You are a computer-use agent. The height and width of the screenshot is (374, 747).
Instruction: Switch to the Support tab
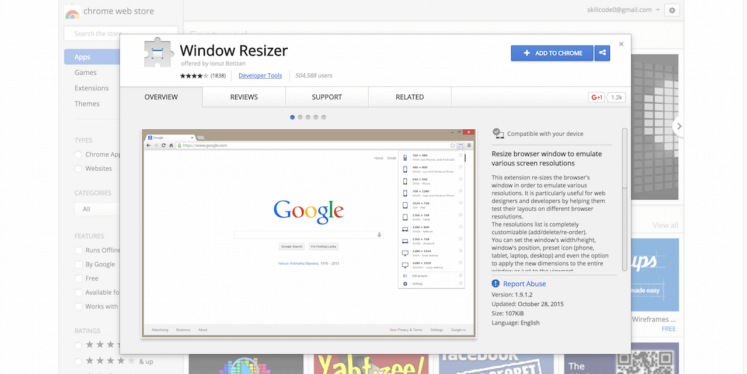coord(327,97)
